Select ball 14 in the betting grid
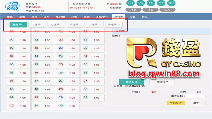The width and height of the screenshot is (212, 119). pos(36,56)
